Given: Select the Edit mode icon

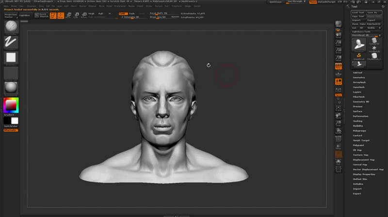Looking at the screenshot, I should coord(53,15).
